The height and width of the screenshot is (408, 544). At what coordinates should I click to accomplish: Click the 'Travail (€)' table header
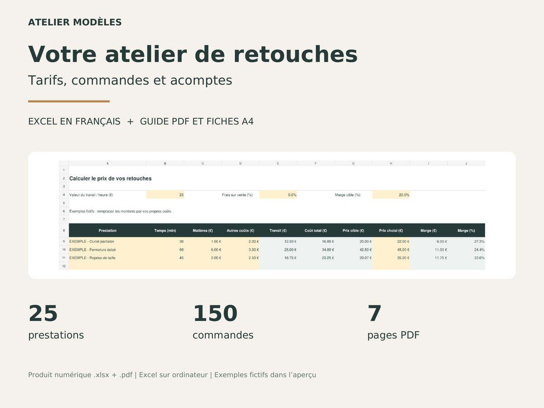tap(278, 231)
